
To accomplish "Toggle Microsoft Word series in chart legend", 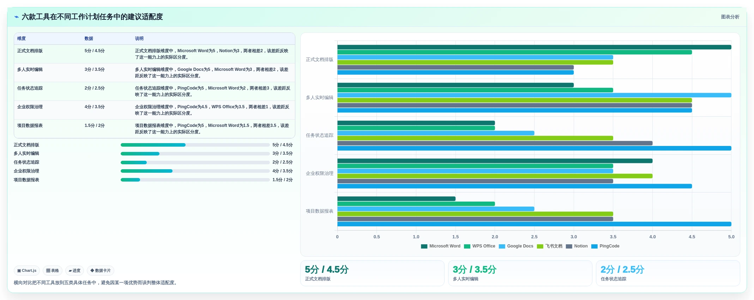I will pos(441,246).
